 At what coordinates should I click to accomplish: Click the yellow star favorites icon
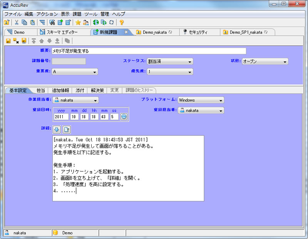tap(78, 22)
